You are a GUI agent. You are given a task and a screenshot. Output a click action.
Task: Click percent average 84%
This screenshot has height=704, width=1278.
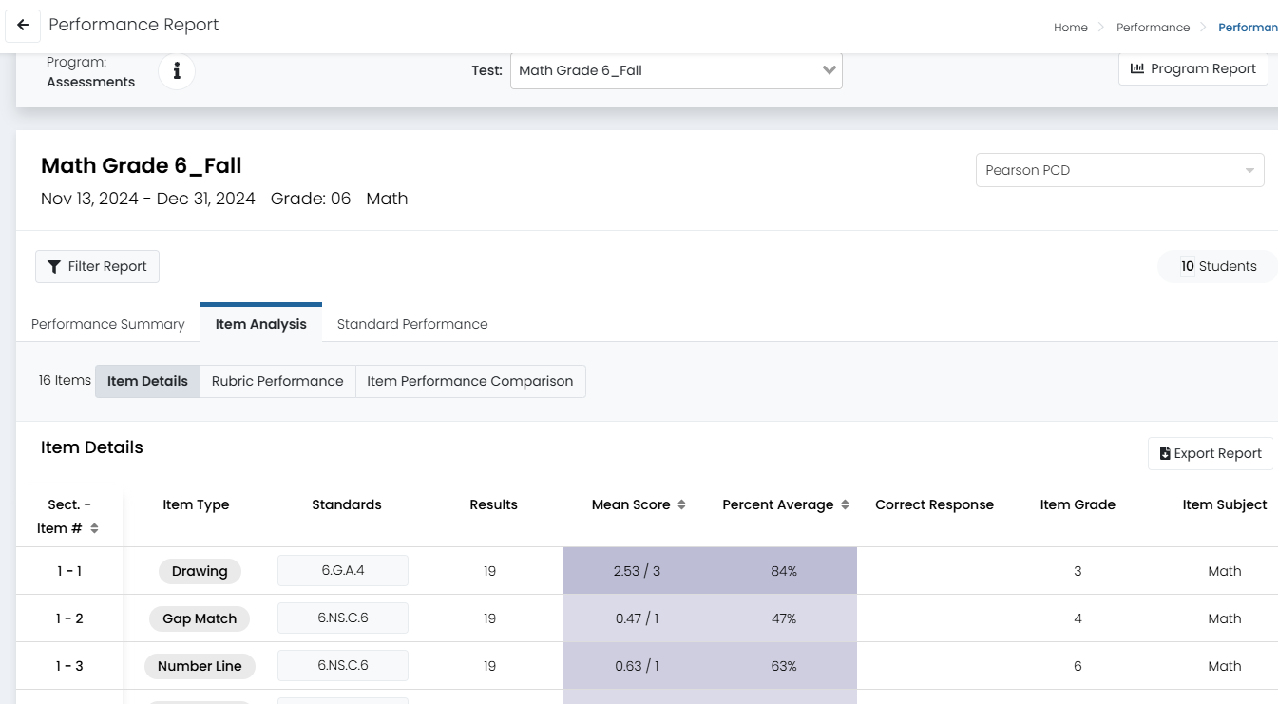point(784,571)
